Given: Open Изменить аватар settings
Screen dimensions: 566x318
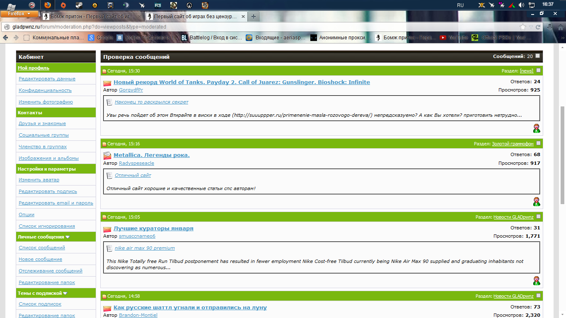Looking at the screenshot, I should 39,180.
